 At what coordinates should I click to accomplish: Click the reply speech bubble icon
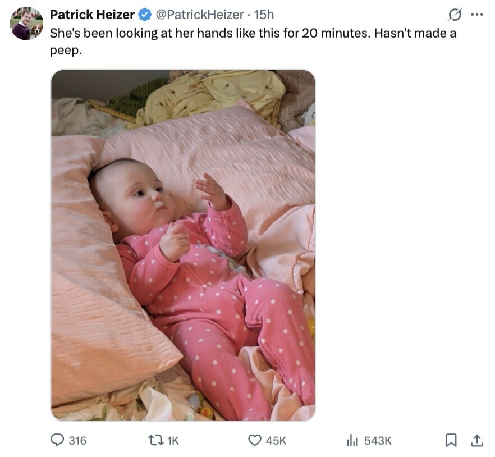pos(57,441)
